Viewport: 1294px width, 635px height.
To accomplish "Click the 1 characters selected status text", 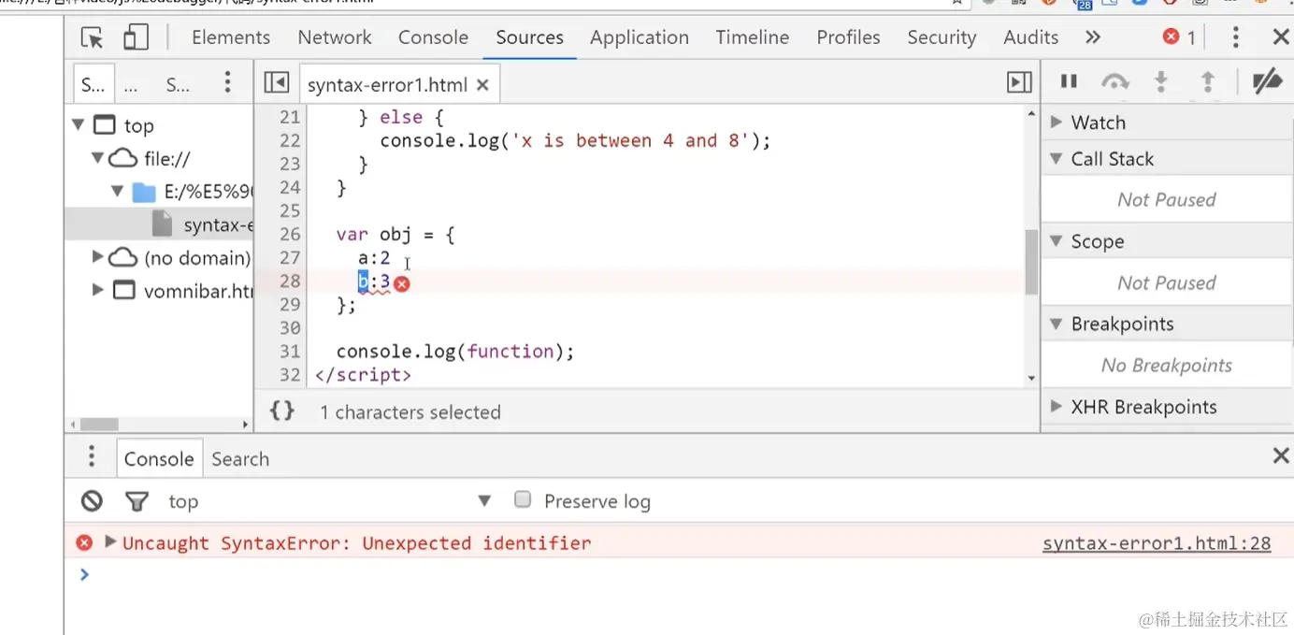I will (x=410, y=412).
